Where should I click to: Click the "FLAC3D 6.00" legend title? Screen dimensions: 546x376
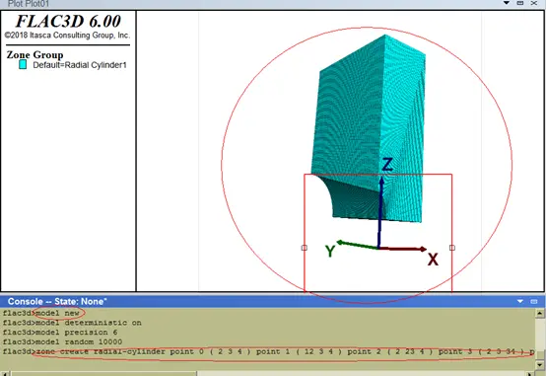click(x=68, y=22)
